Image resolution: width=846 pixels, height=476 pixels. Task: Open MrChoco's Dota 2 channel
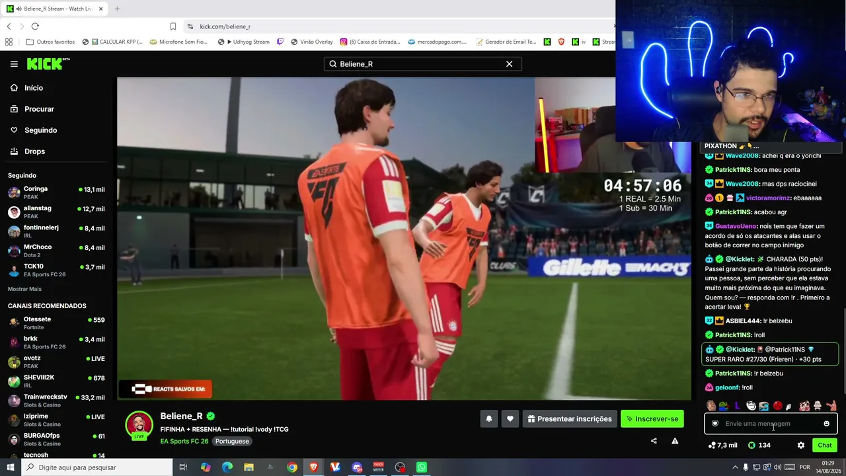[56, 251]
